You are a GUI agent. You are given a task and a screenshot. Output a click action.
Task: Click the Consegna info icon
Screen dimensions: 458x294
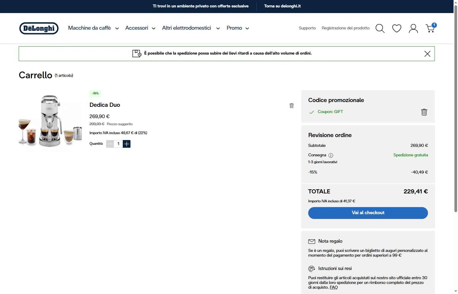[331, 155]
